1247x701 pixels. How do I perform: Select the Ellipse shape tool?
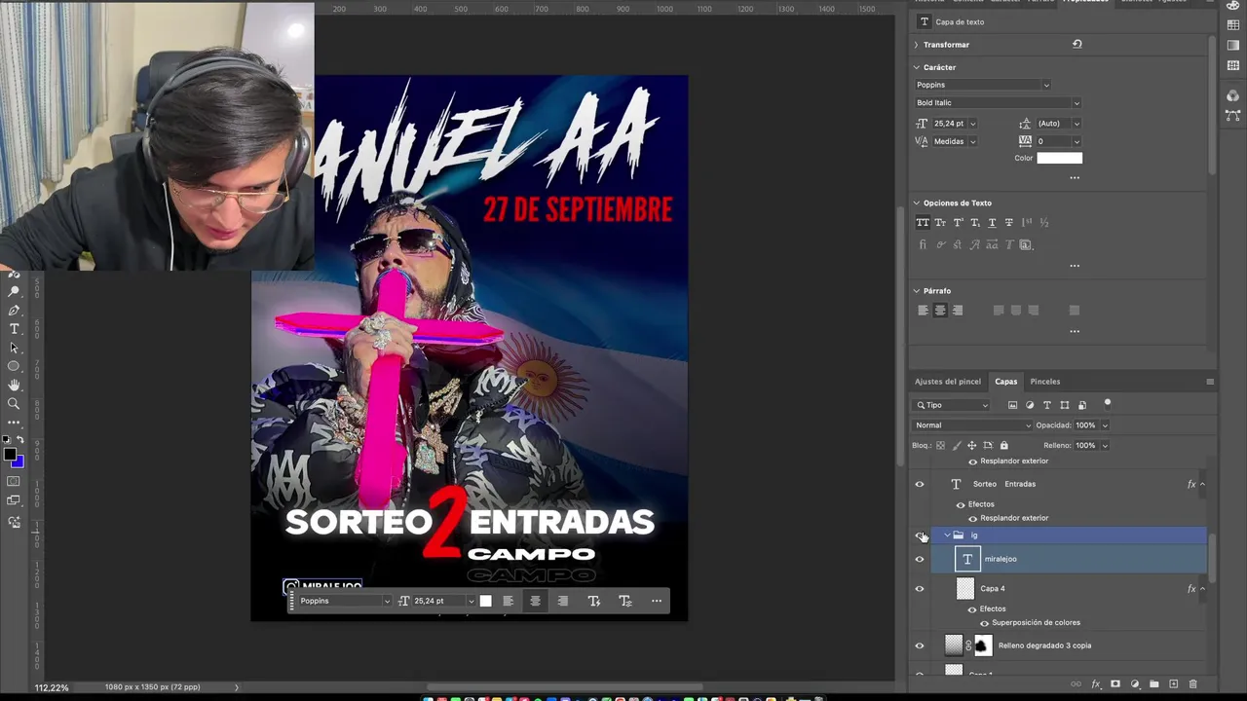(x=14, y=366)
